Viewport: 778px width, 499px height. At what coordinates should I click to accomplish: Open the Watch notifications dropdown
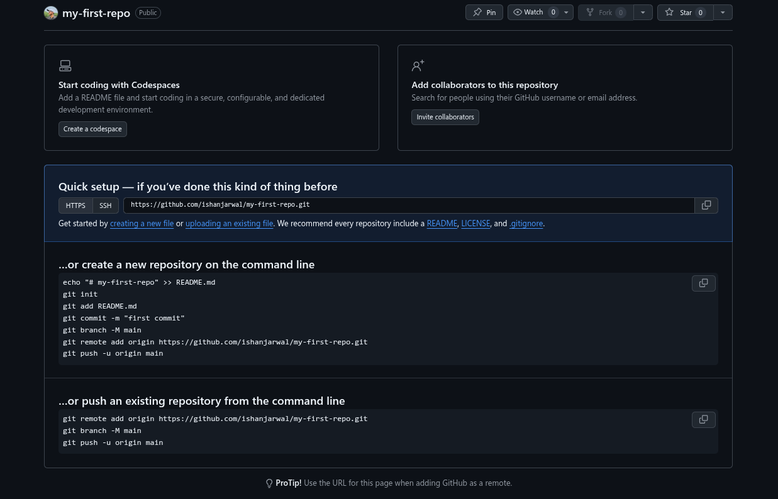tap(540, 13)
